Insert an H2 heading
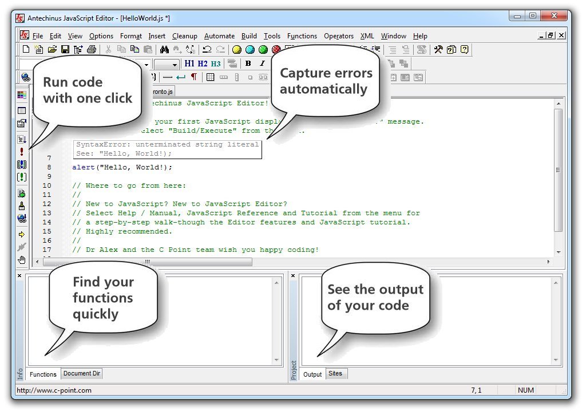Screen dimensions: 586x411 tap(203, 63)
